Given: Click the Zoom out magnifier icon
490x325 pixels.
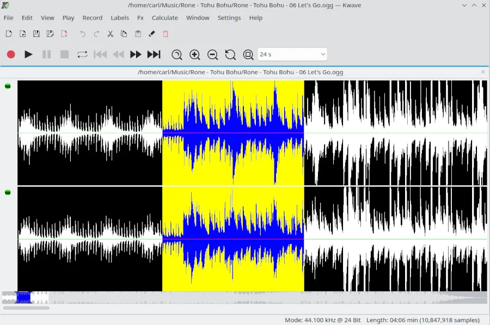Looking at the screenshot, I should click(212, 54).
